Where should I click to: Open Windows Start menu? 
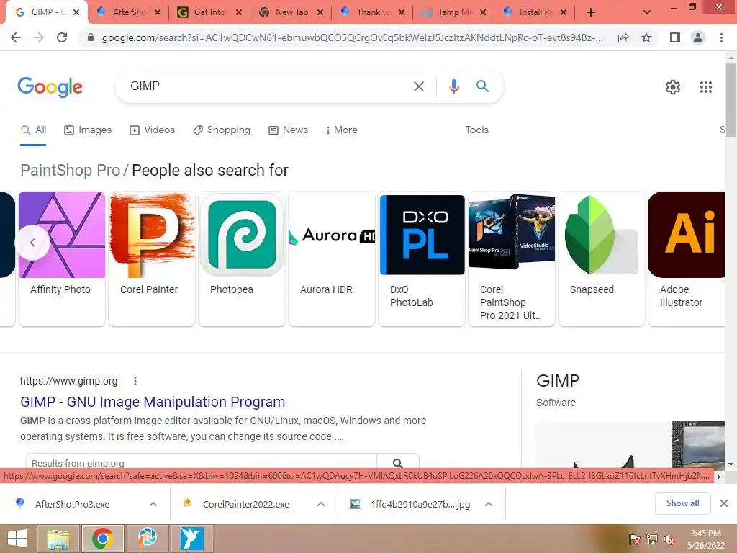tap(17, 539)
